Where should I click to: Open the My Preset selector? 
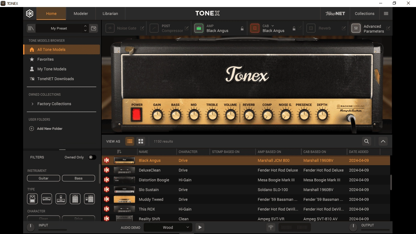59,28
